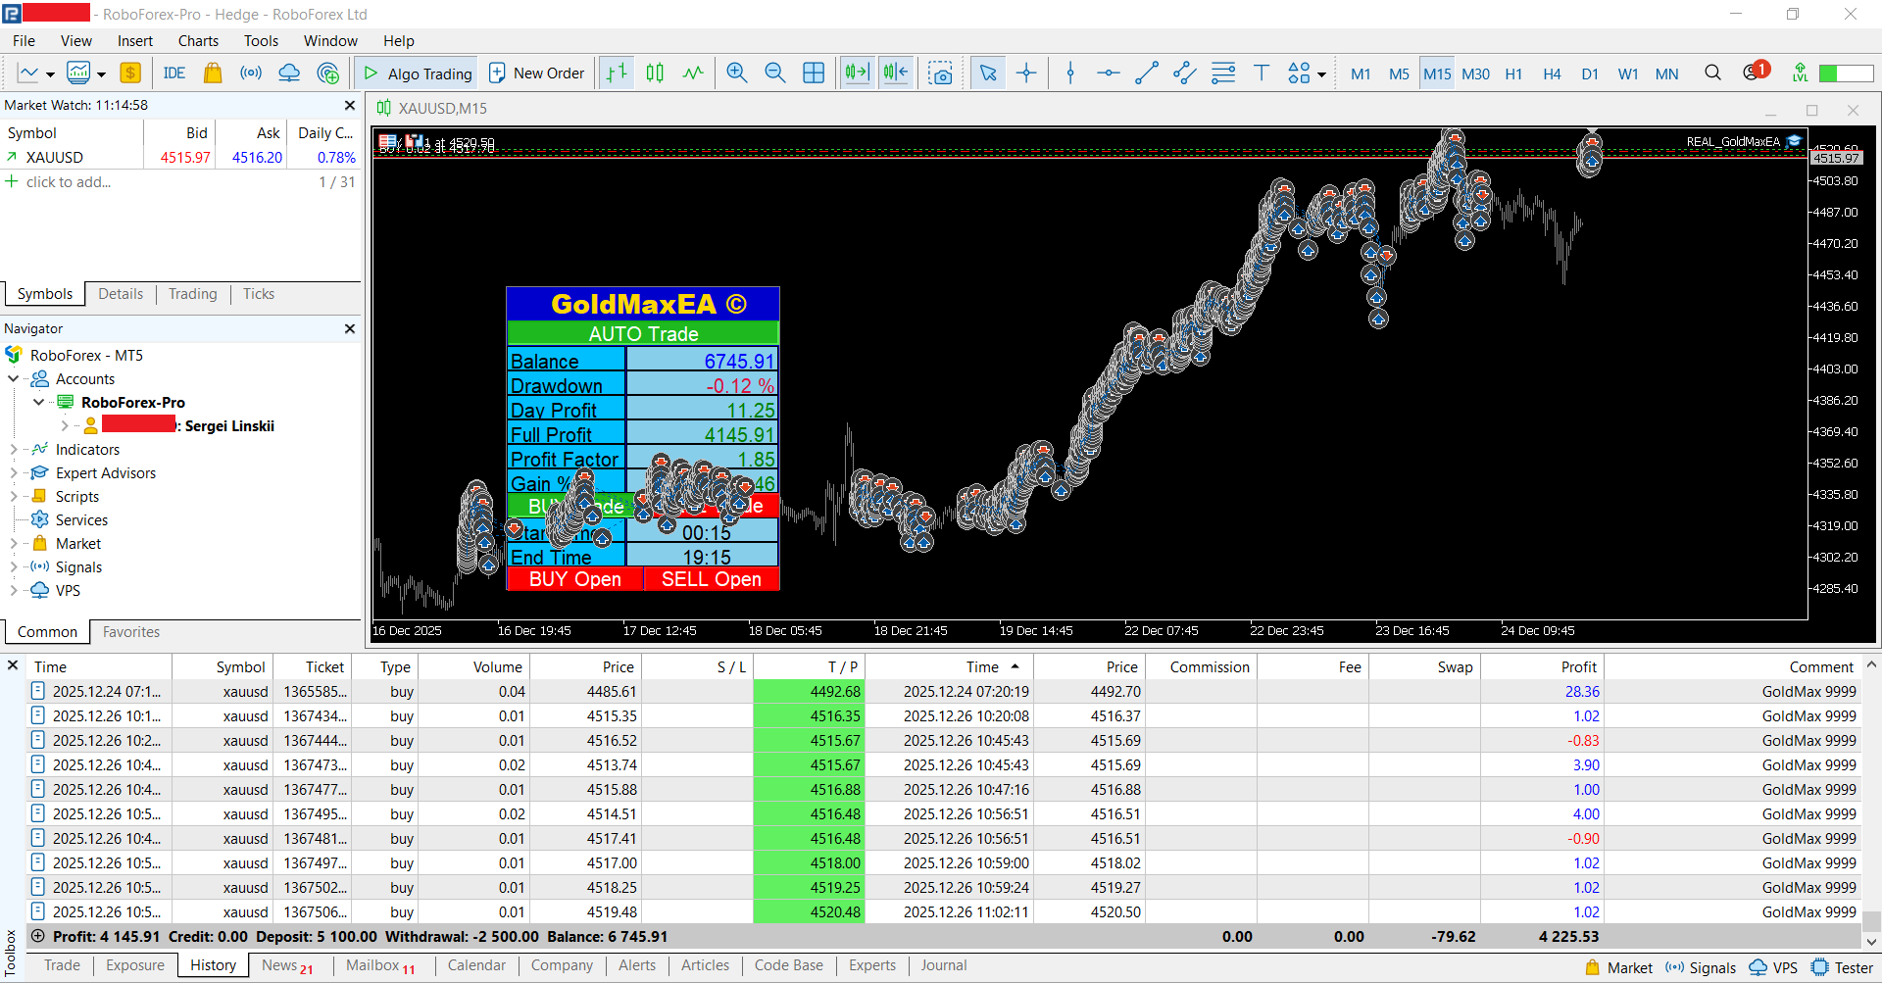Click the BUY Open button on GoldMaxEA panel
Screen dimensions: 1882x983
[x=575, y=579]
